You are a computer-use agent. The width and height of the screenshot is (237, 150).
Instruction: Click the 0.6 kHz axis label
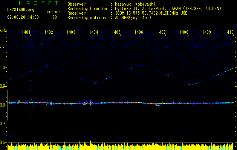[3, 142]
